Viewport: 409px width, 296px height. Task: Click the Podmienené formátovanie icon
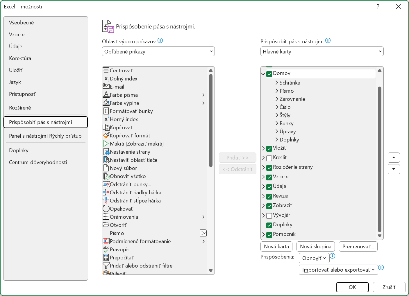tap(106, 241)
